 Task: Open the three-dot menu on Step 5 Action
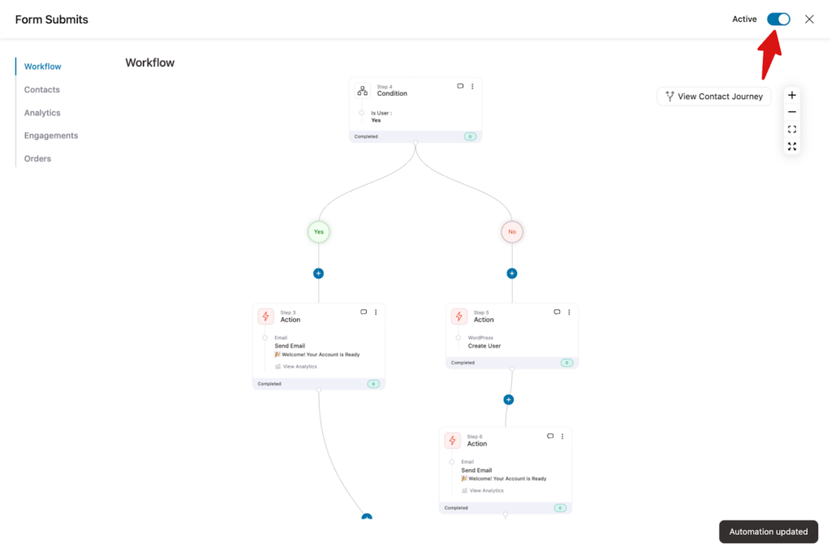point(569,312)
